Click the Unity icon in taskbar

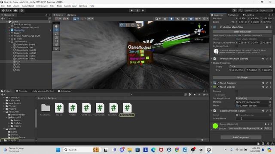pos(209,150)
